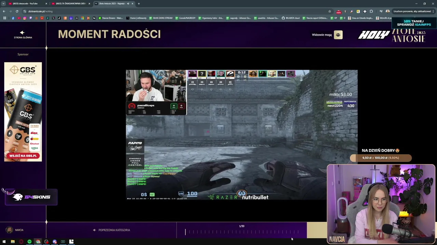Image resolution: width=437 pixels, height=245 pixels.
Task: Click the 10% taniej IGAINFPS ad banner
Action: (414, 23)
